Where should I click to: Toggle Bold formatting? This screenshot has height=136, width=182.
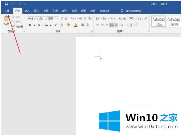coord(30,25)
